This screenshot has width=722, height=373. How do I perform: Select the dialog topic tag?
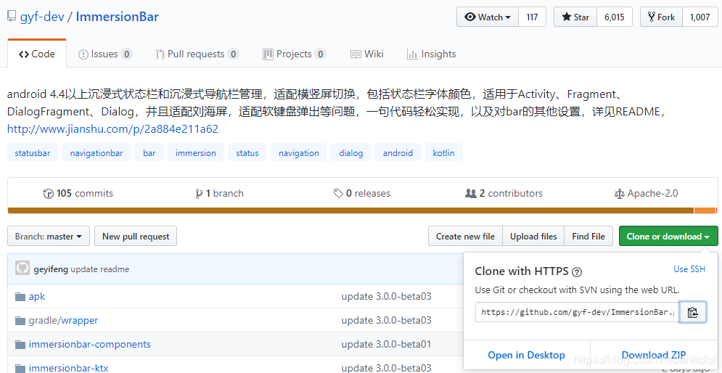coord(351,153)
